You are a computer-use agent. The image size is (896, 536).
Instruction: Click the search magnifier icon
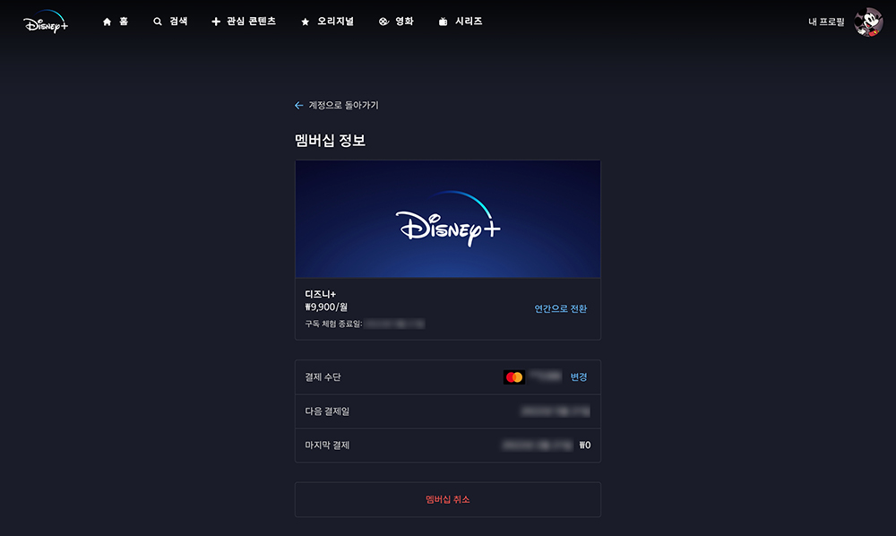(x=157, y=22)
